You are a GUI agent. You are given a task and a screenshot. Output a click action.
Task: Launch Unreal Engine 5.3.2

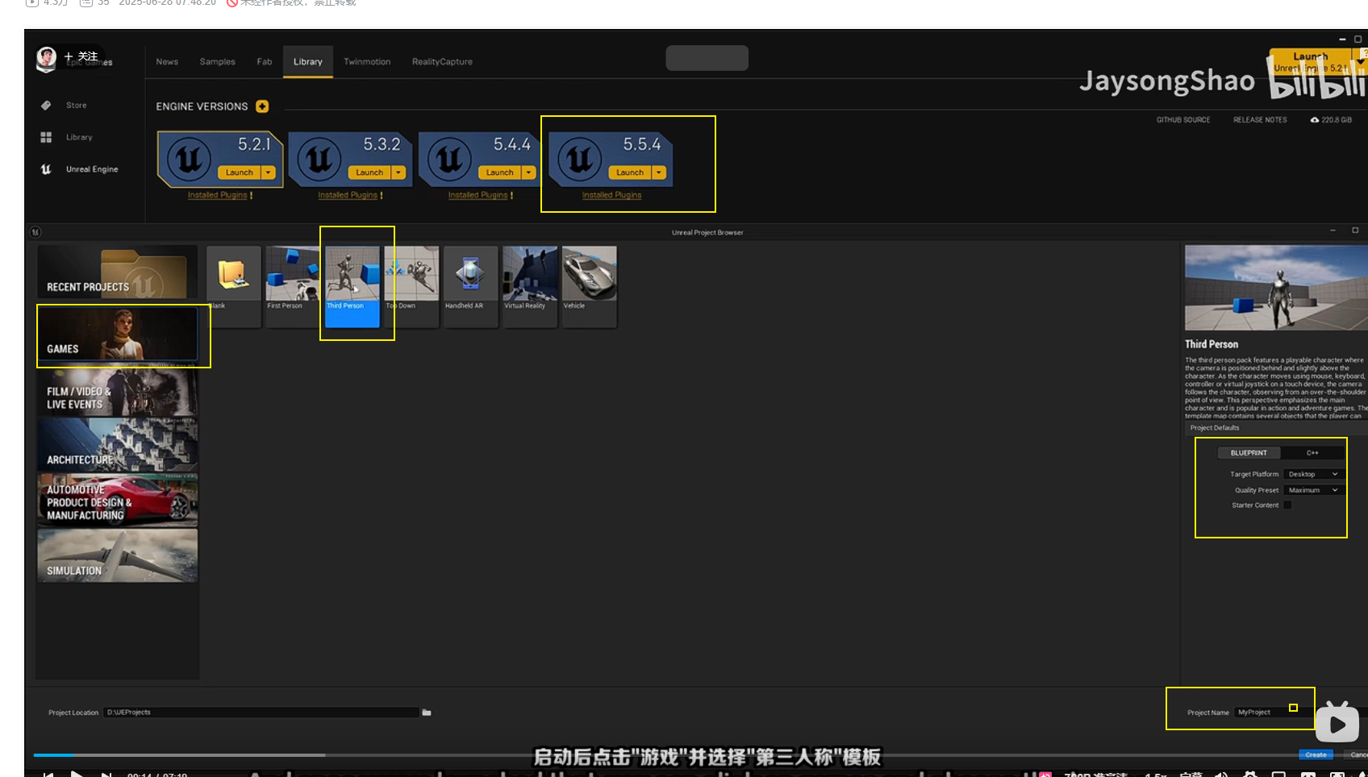(369, 172)
